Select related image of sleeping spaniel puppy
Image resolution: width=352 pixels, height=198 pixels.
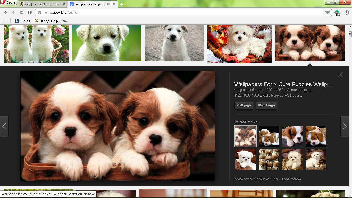pos(269,136)
